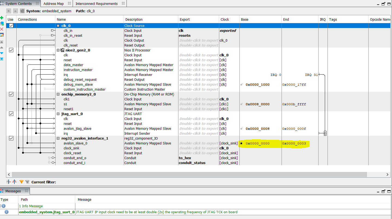The height and width of the screenshot is (219, 392).
Task: Click the gray clear-filter funnel icon
Action: point(27,182)
